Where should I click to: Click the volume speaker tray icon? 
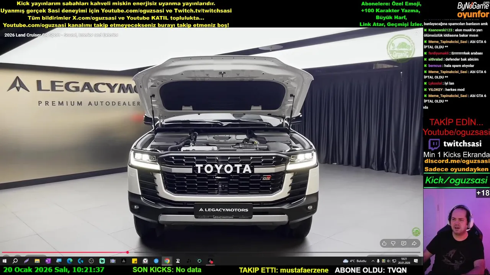(x=389, y=261)
